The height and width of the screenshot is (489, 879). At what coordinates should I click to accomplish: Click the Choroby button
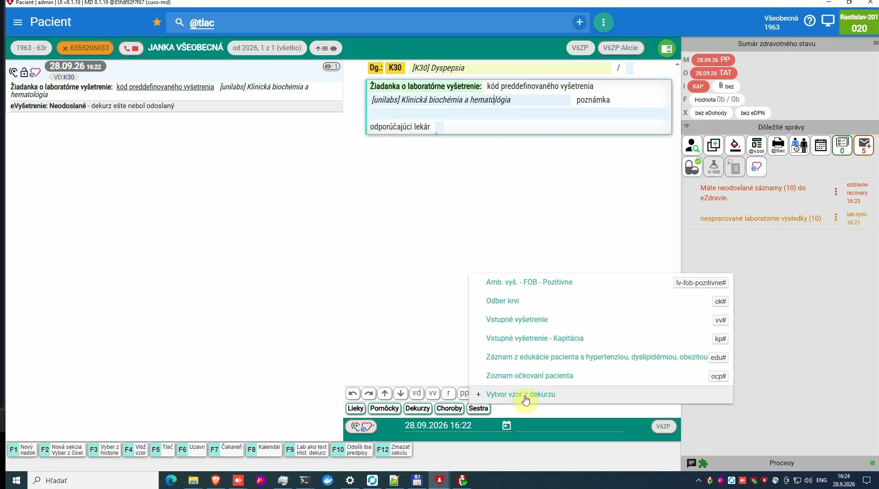[x=449, y=408]
